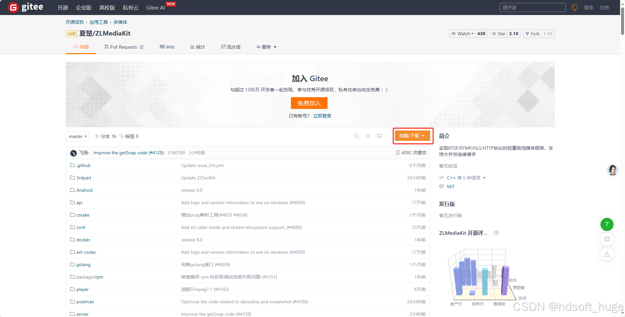Click 登录 in the header

point(589,8)
